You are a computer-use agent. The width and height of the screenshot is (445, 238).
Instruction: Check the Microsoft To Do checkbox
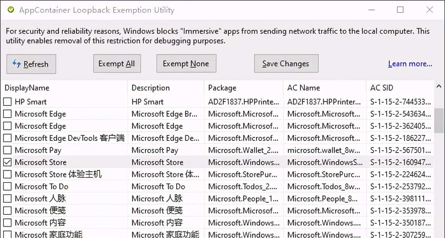tap(7, 186)
